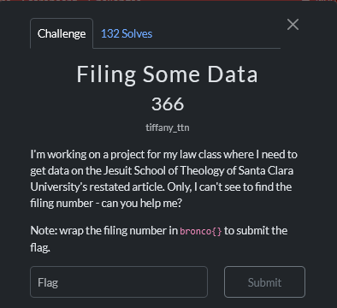Viewport: 337px width, 308px height.
Task: Click the words 'get data on the'
Action: click(x=66, y=171)
